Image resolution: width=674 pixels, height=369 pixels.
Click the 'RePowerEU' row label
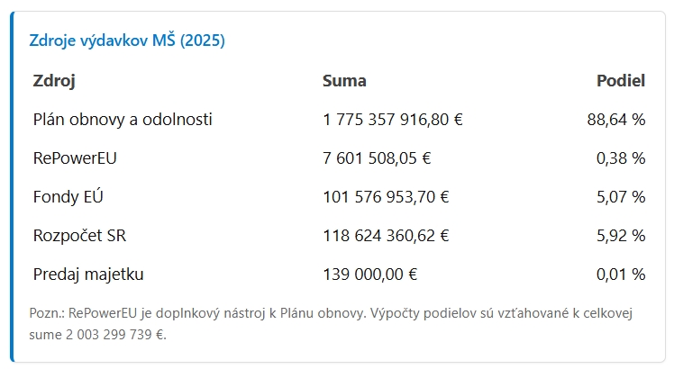pyautogui.click(x=75, y=158)
